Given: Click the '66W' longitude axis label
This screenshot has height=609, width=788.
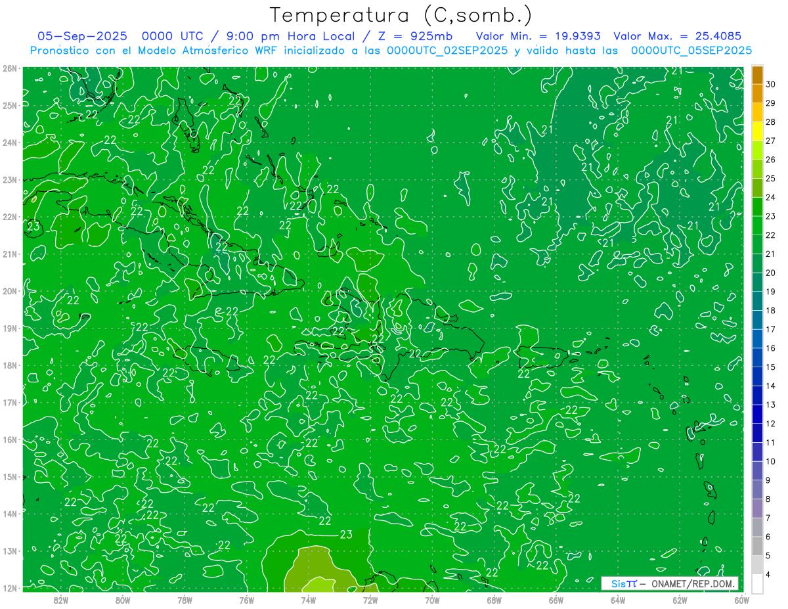Looking at the screenshot, I should click(556, 599).
